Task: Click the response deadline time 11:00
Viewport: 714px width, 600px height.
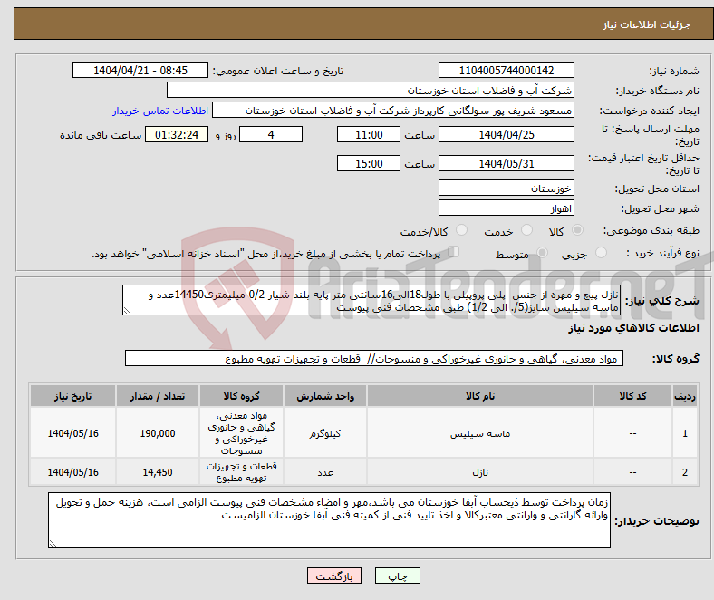Action: pos(369,134)
